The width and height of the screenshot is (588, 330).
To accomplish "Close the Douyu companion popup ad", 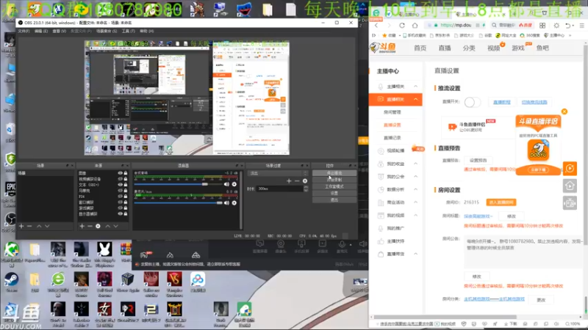I will pyautogui.click(x=564, y=111).
